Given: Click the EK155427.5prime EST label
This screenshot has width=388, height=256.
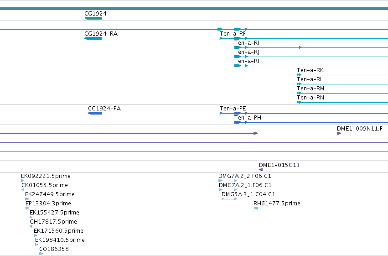Looking at the screenshot, I should click(54, 213).
